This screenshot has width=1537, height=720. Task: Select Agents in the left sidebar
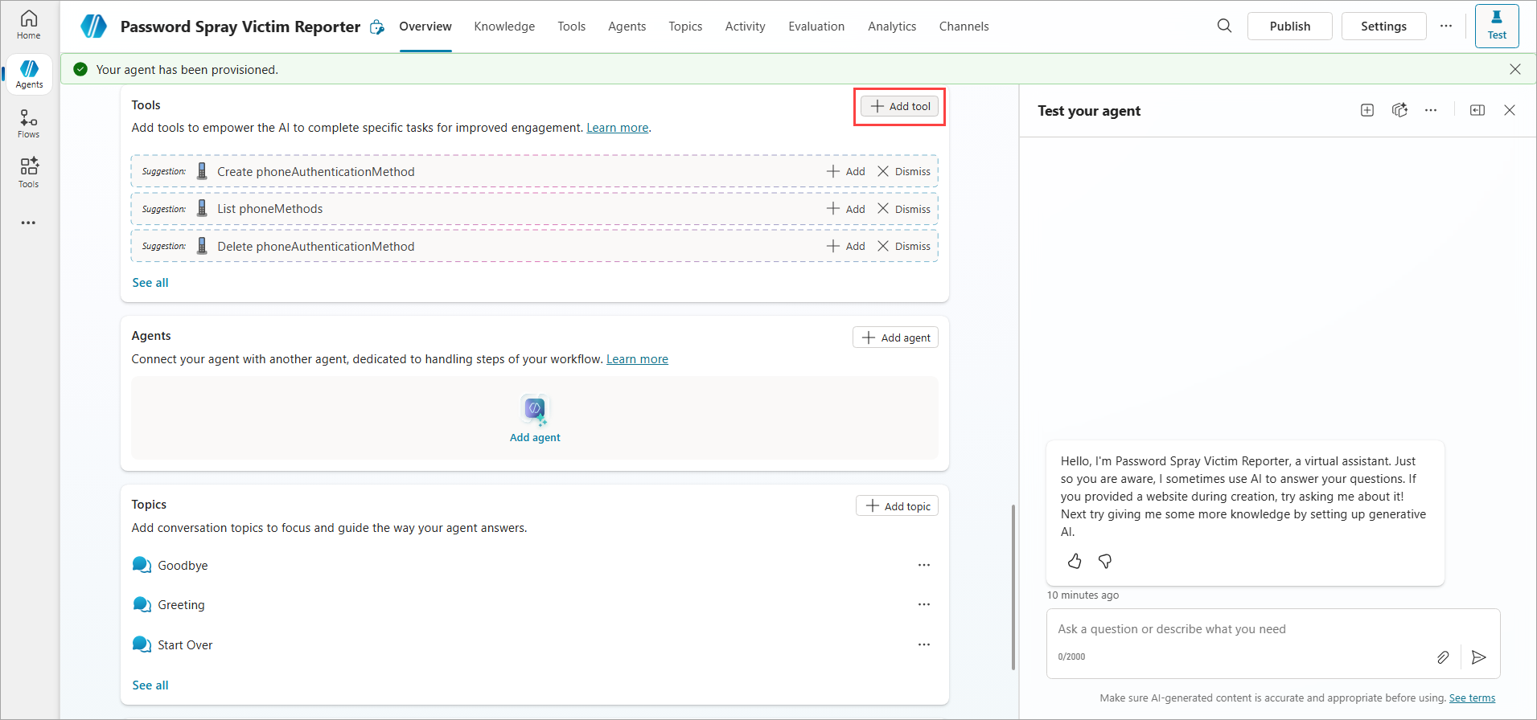(x=30, y=74)
